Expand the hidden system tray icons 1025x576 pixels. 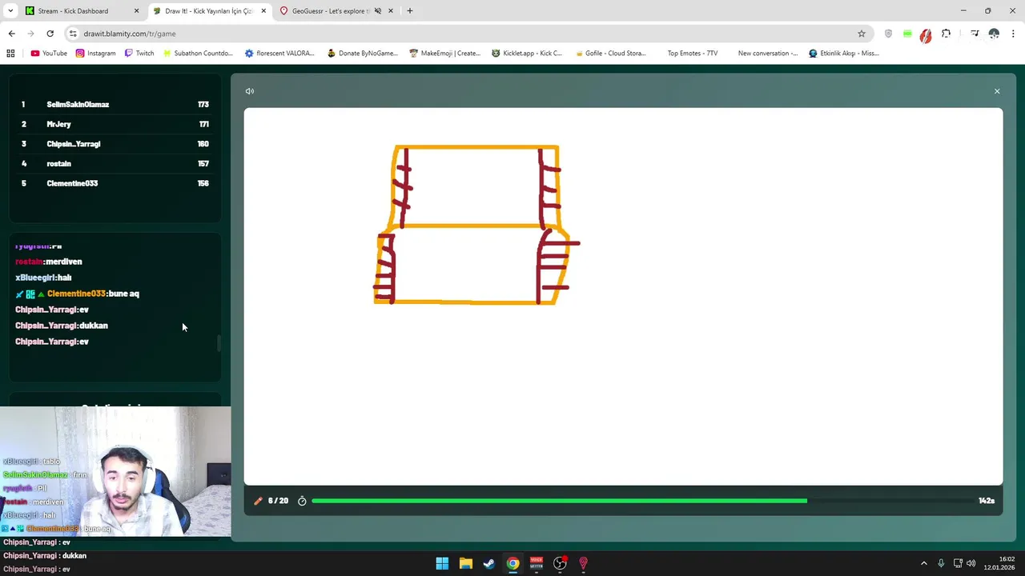click(923, 563)
